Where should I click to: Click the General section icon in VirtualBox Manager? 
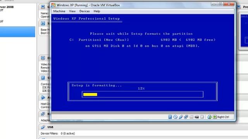43,7
